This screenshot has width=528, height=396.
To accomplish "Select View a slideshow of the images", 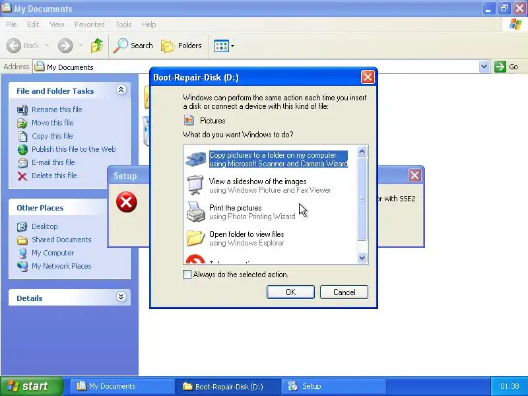I will point(258,181).
